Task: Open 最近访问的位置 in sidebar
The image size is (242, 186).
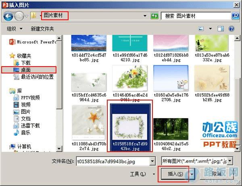Action: click(33, 77)
